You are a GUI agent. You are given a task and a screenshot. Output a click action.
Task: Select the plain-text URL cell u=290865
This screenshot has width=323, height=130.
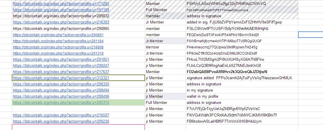pyautogui.click(x=79, y=28)
